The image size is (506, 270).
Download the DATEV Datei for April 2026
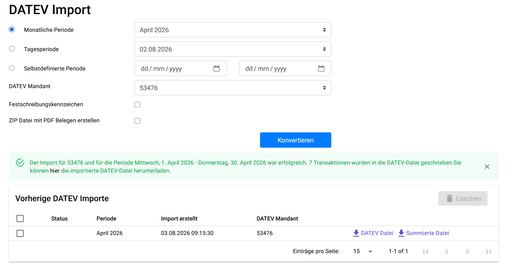click(373, 233)
